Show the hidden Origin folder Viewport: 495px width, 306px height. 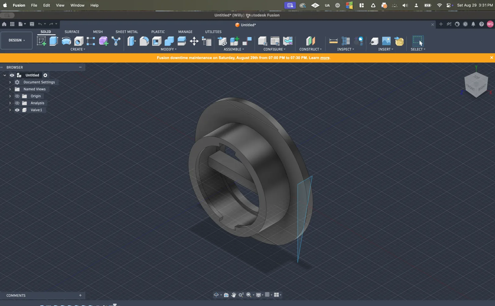coord(17,96)
